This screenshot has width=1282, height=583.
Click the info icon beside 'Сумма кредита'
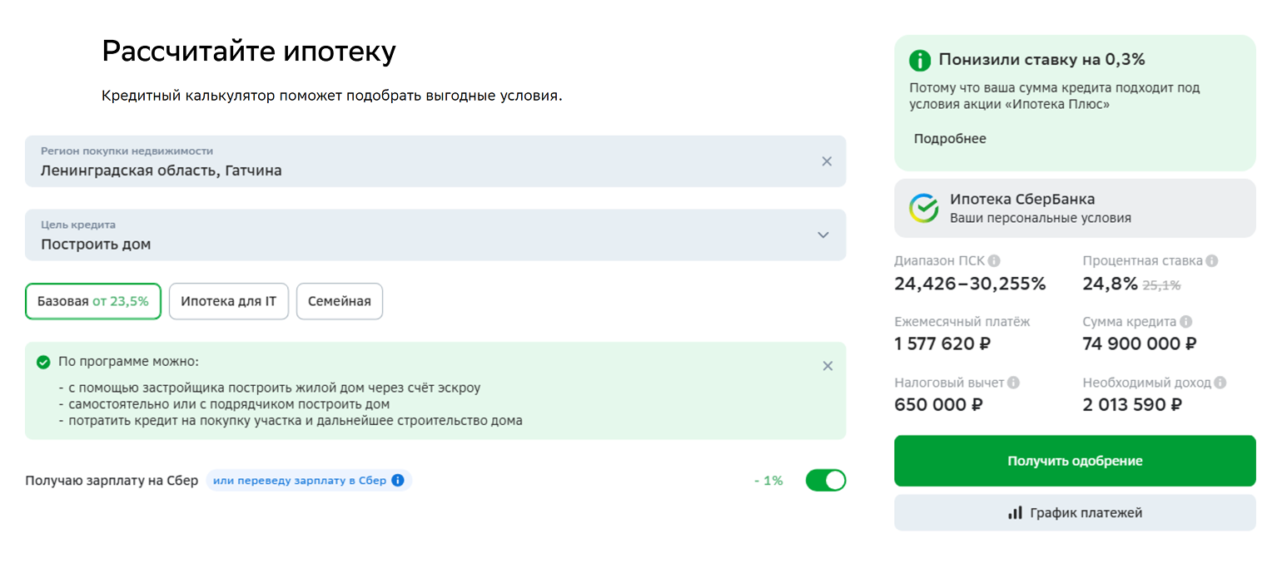1186,321
